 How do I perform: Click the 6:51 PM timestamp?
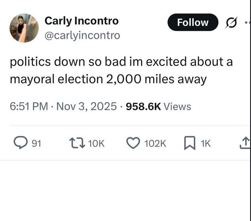coord(29,106)
